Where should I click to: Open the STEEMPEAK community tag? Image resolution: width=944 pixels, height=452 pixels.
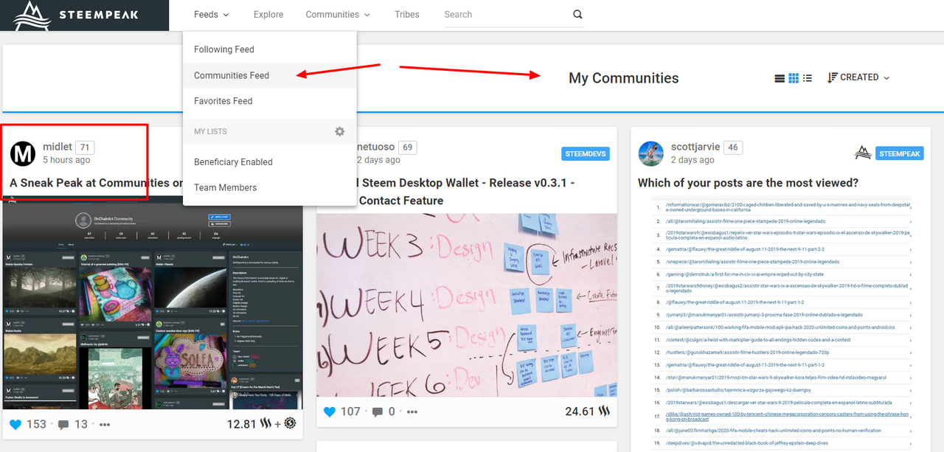click(x=900, y=154)
